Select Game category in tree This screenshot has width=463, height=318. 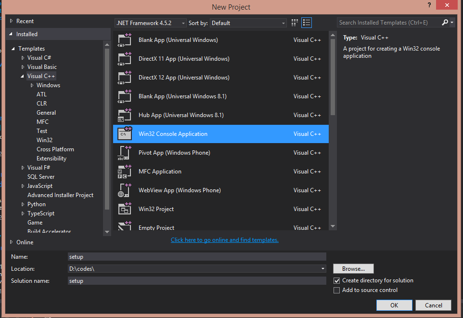point(35,223)
